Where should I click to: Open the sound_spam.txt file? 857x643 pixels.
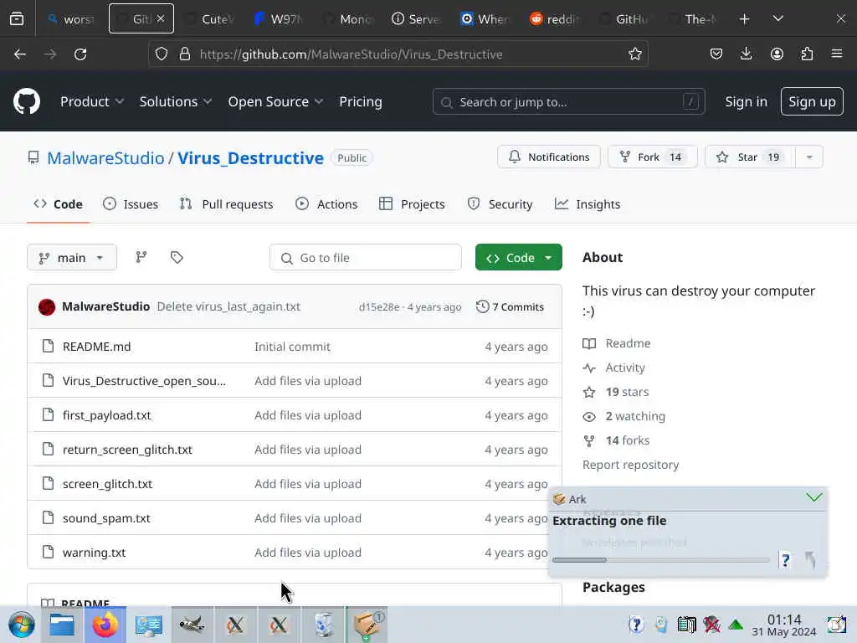pyautogui.click(x=106, y=518)
